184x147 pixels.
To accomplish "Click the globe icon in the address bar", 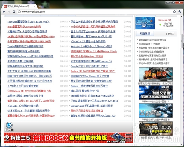I will pyautogui.click(x=19, y=12).
